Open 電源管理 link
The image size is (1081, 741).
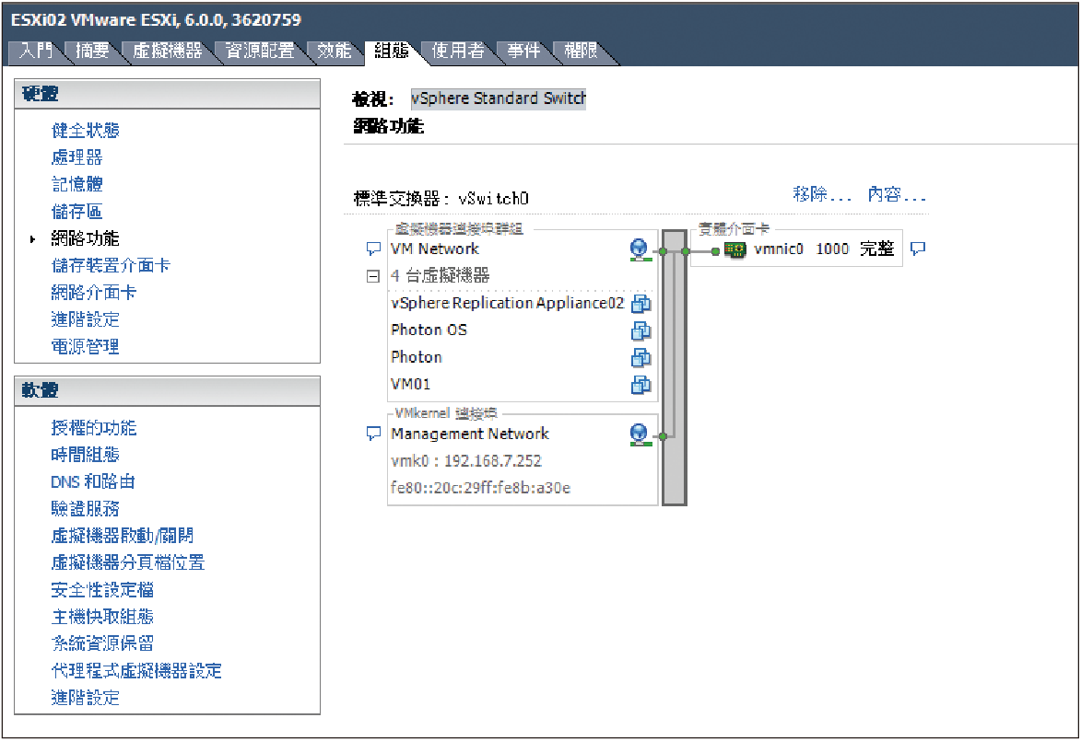click(x=86, y=346)
